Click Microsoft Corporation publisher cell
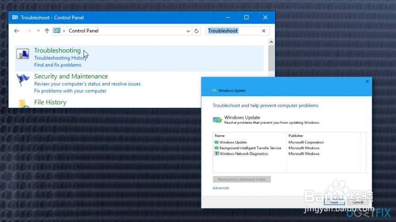 (x=306, y=142)
